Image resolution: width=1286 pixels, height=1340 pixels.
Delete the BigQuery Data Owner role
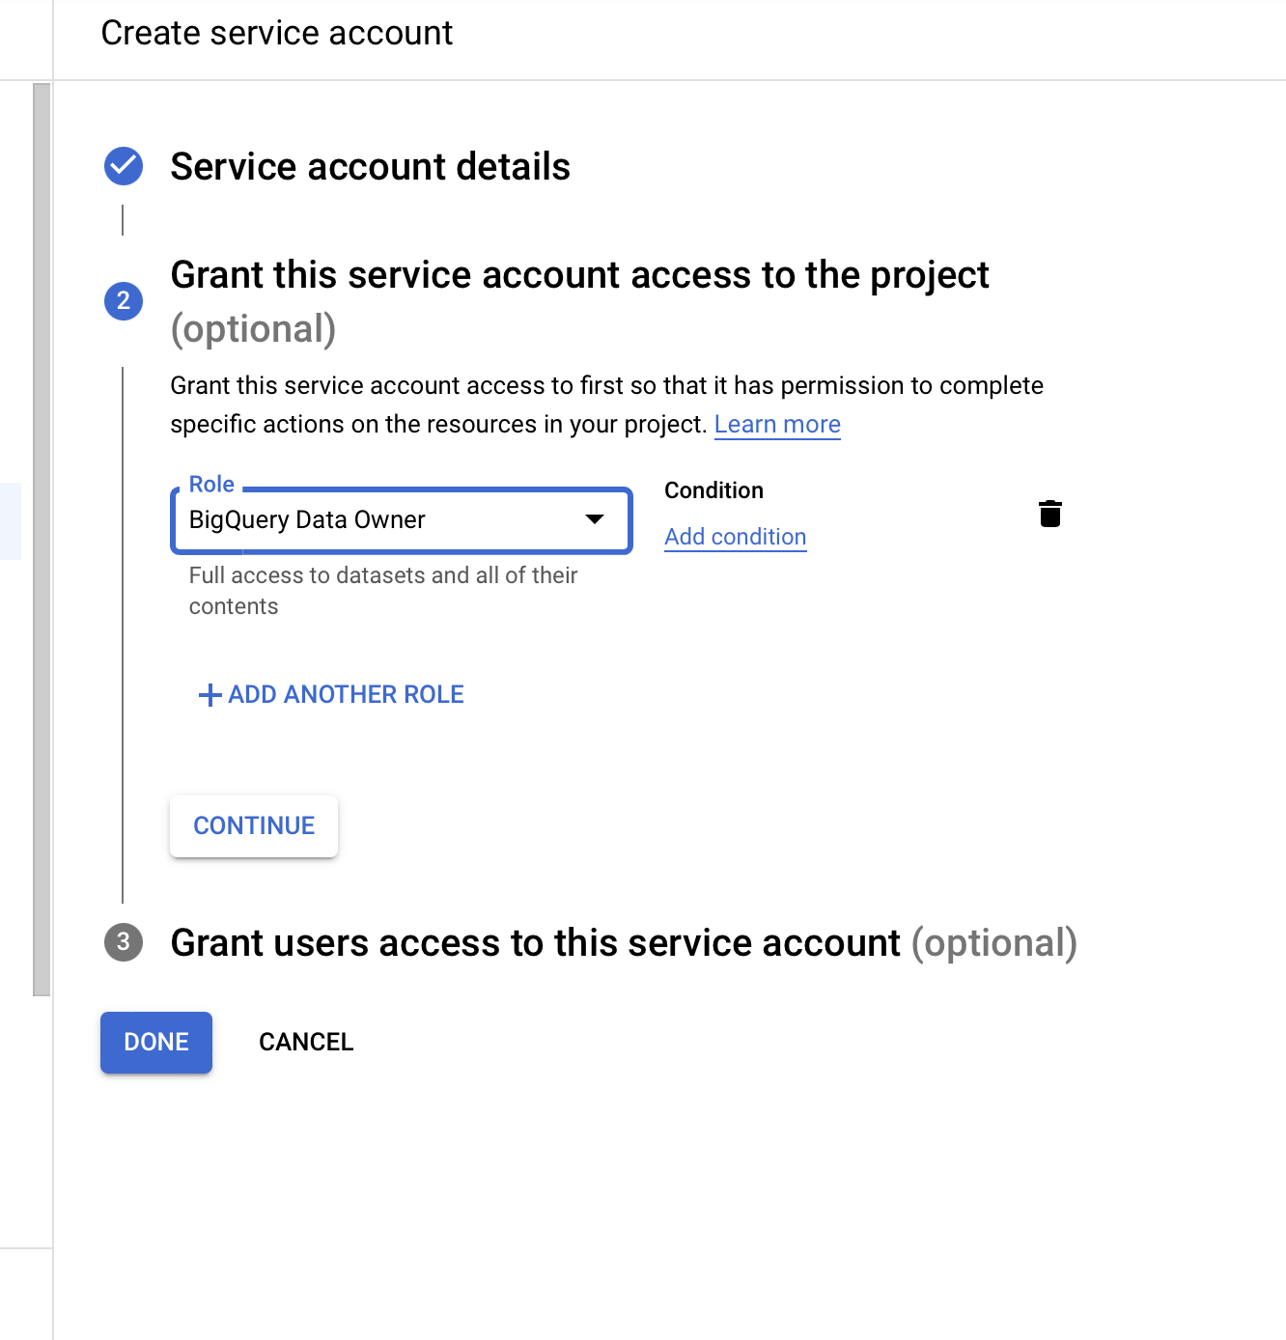click(1050, 514)
